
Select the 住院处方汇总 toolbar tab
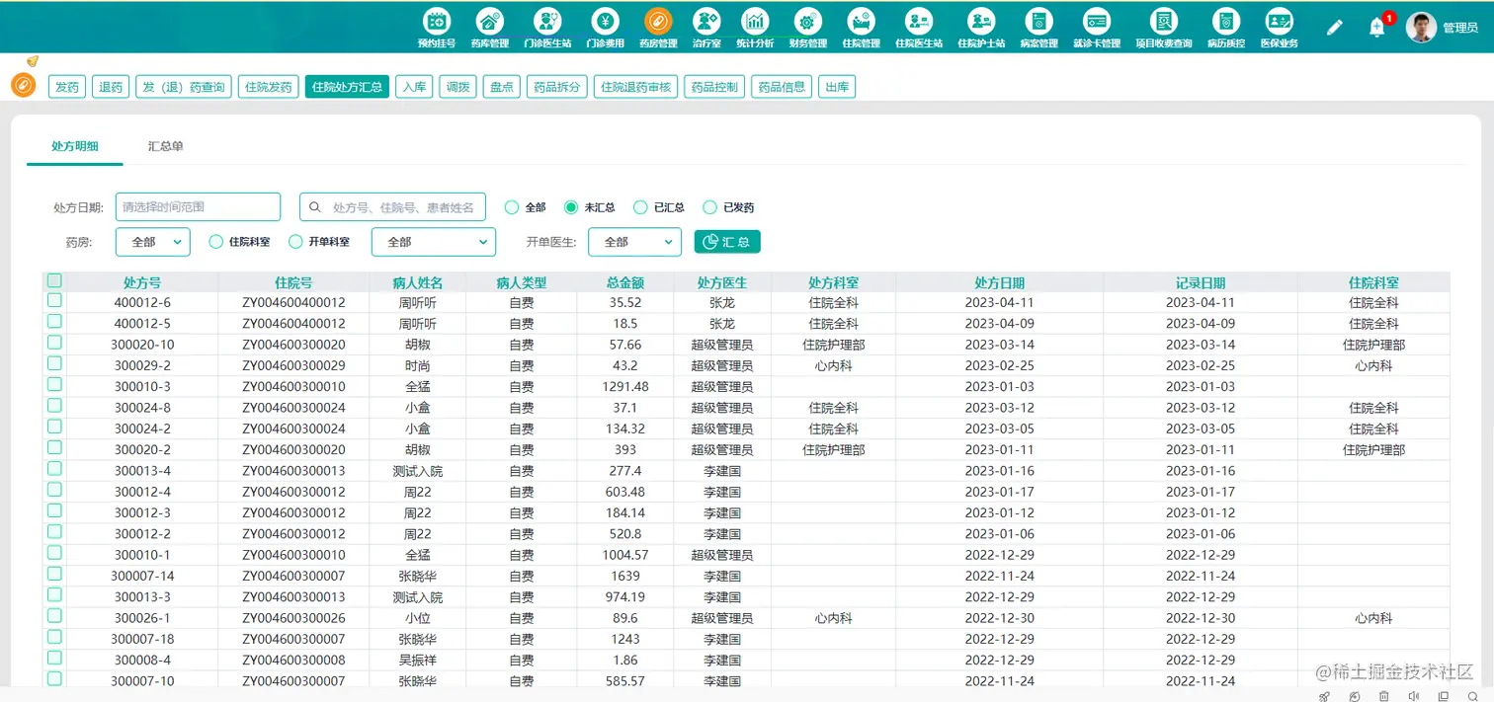coord(346,86)
